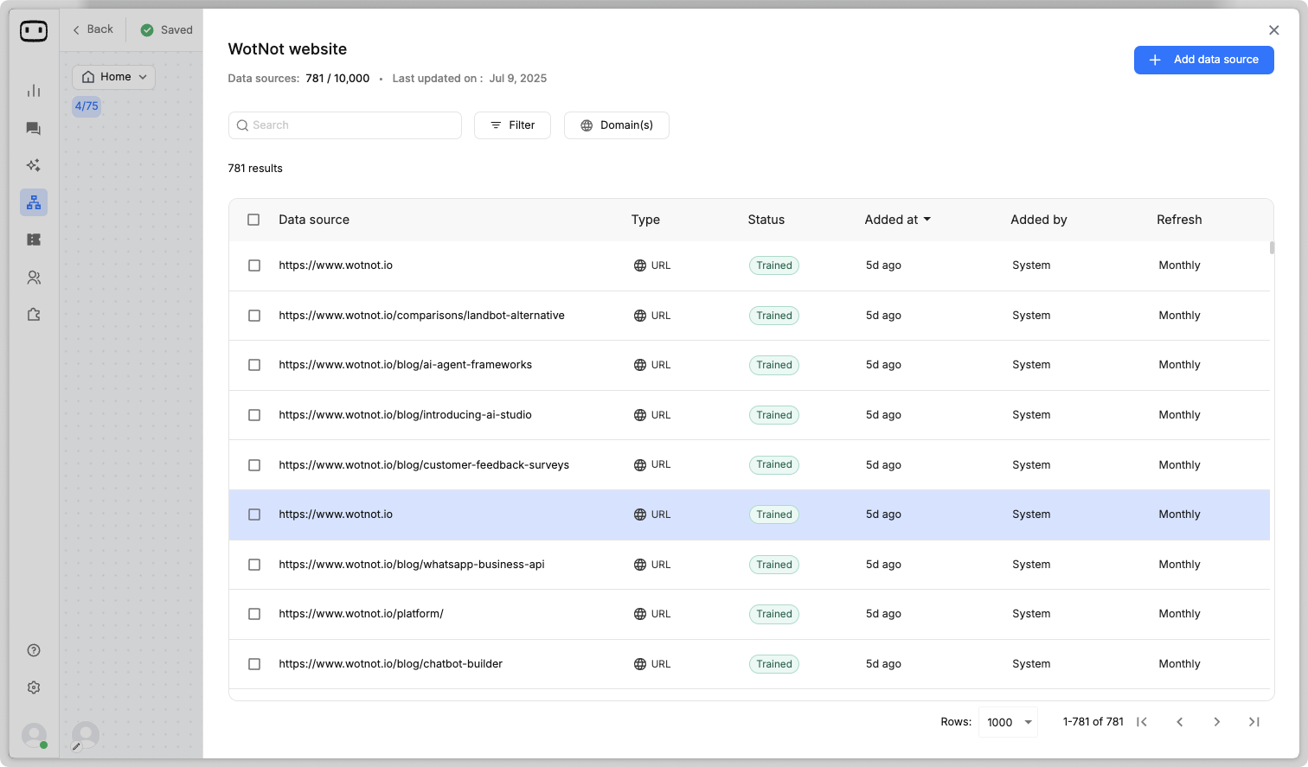The width and height of the screenshot is (1308, 767).
Task: Click globe icon in landbot-alternative row
Action: (640, 316)
